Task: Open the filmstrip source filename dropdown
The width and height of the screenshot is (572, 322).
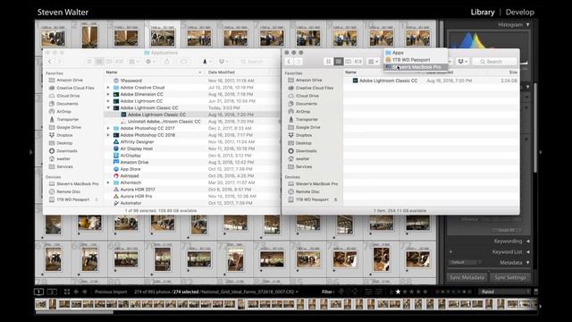Action: pos(249,292)
